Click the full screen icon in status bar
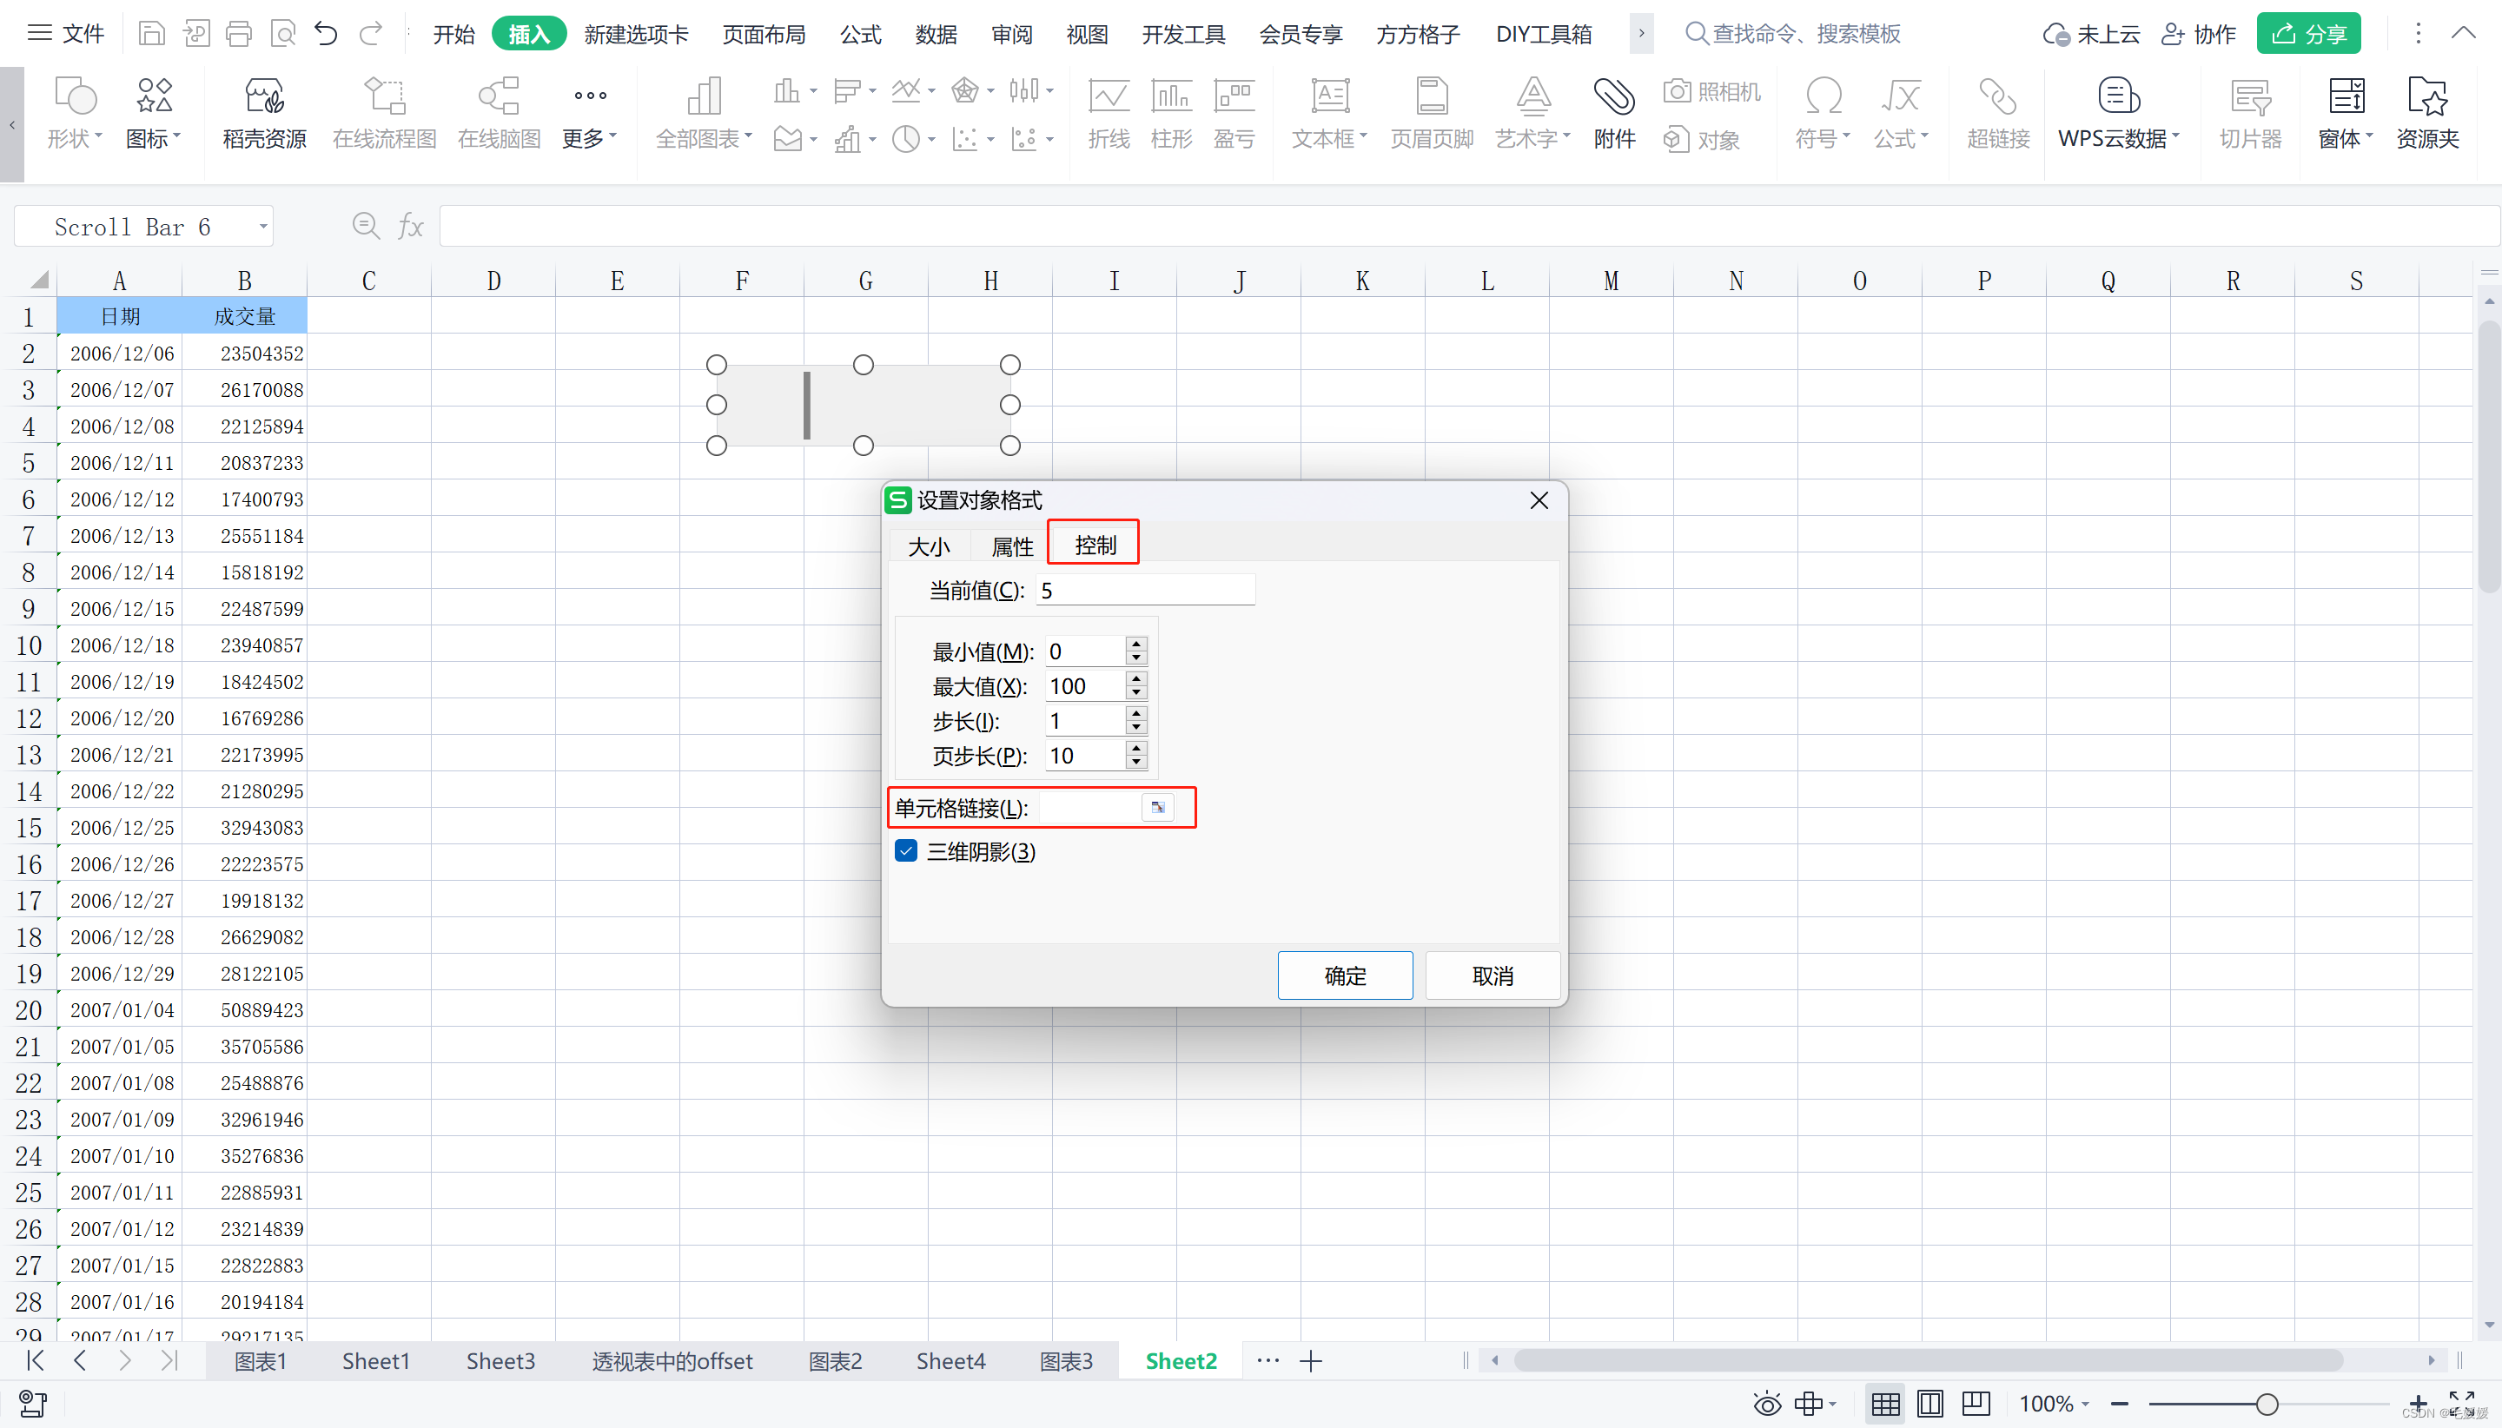The height and width of the screenshot is (1428, 2502). (2461, 1402)
